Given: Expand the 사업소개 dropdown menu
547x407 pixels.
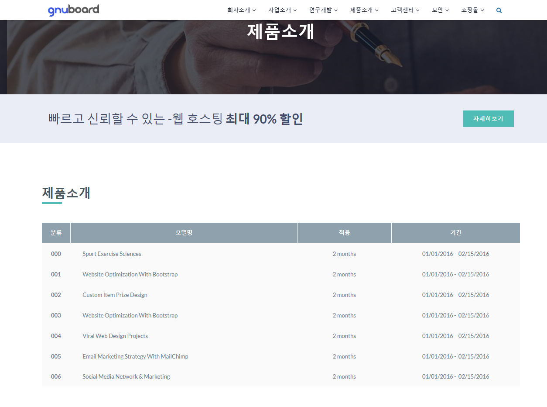Looking at the screenshot, I should tap(280, 10).
